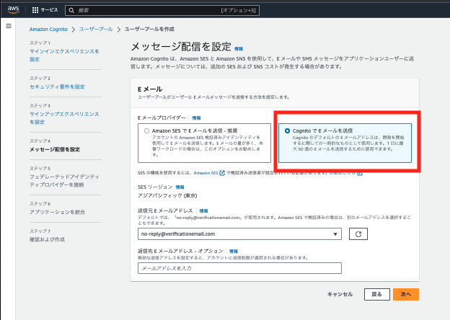Click the refresh button beside sender address
The image size is (450, 320).
click(x=358, y=234)
